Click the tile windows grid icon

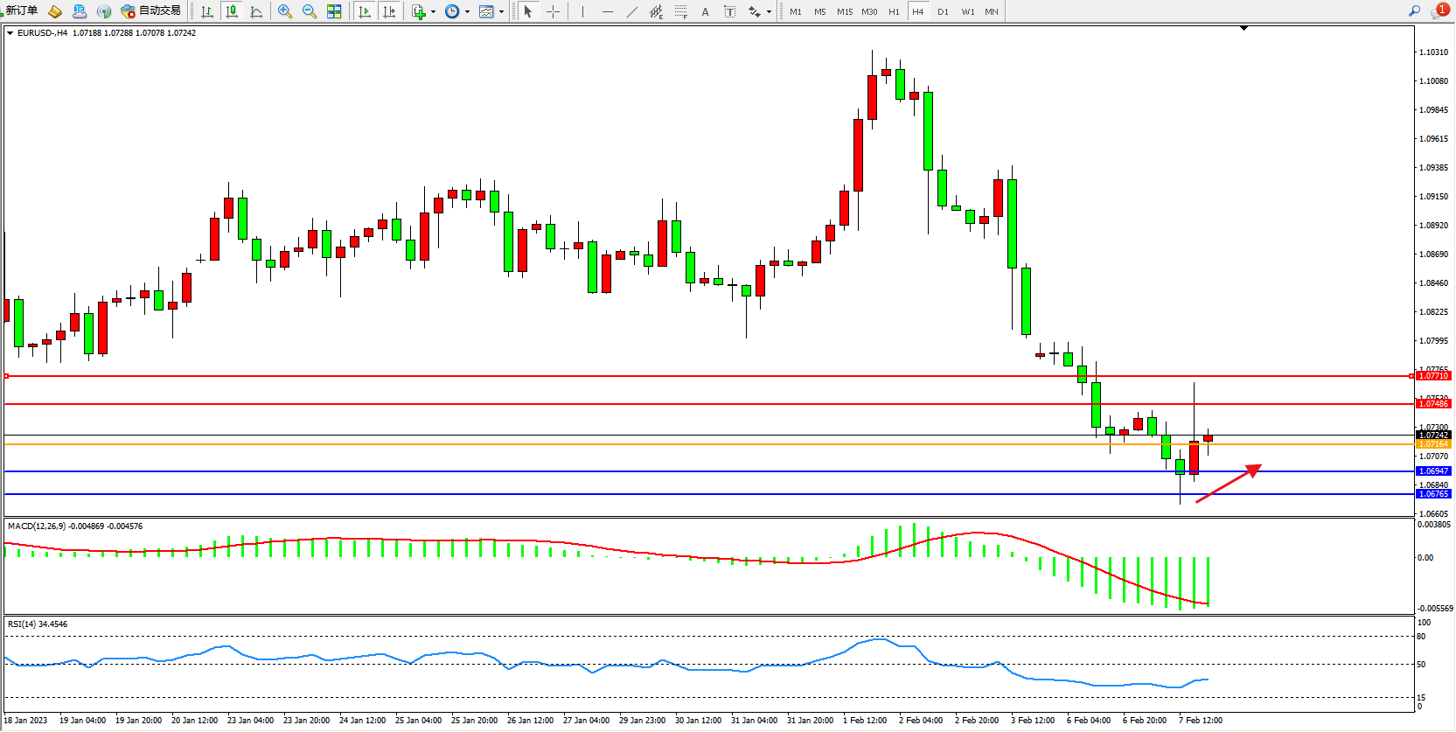point(334,11)
